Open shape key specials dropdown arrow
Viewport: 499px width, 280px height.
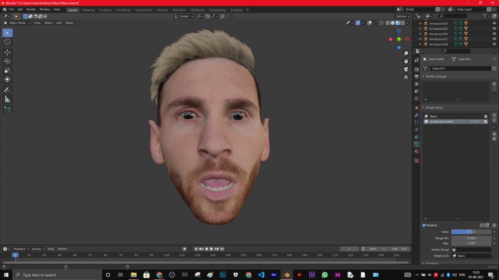pyautogui.click(x=494, y=127)
